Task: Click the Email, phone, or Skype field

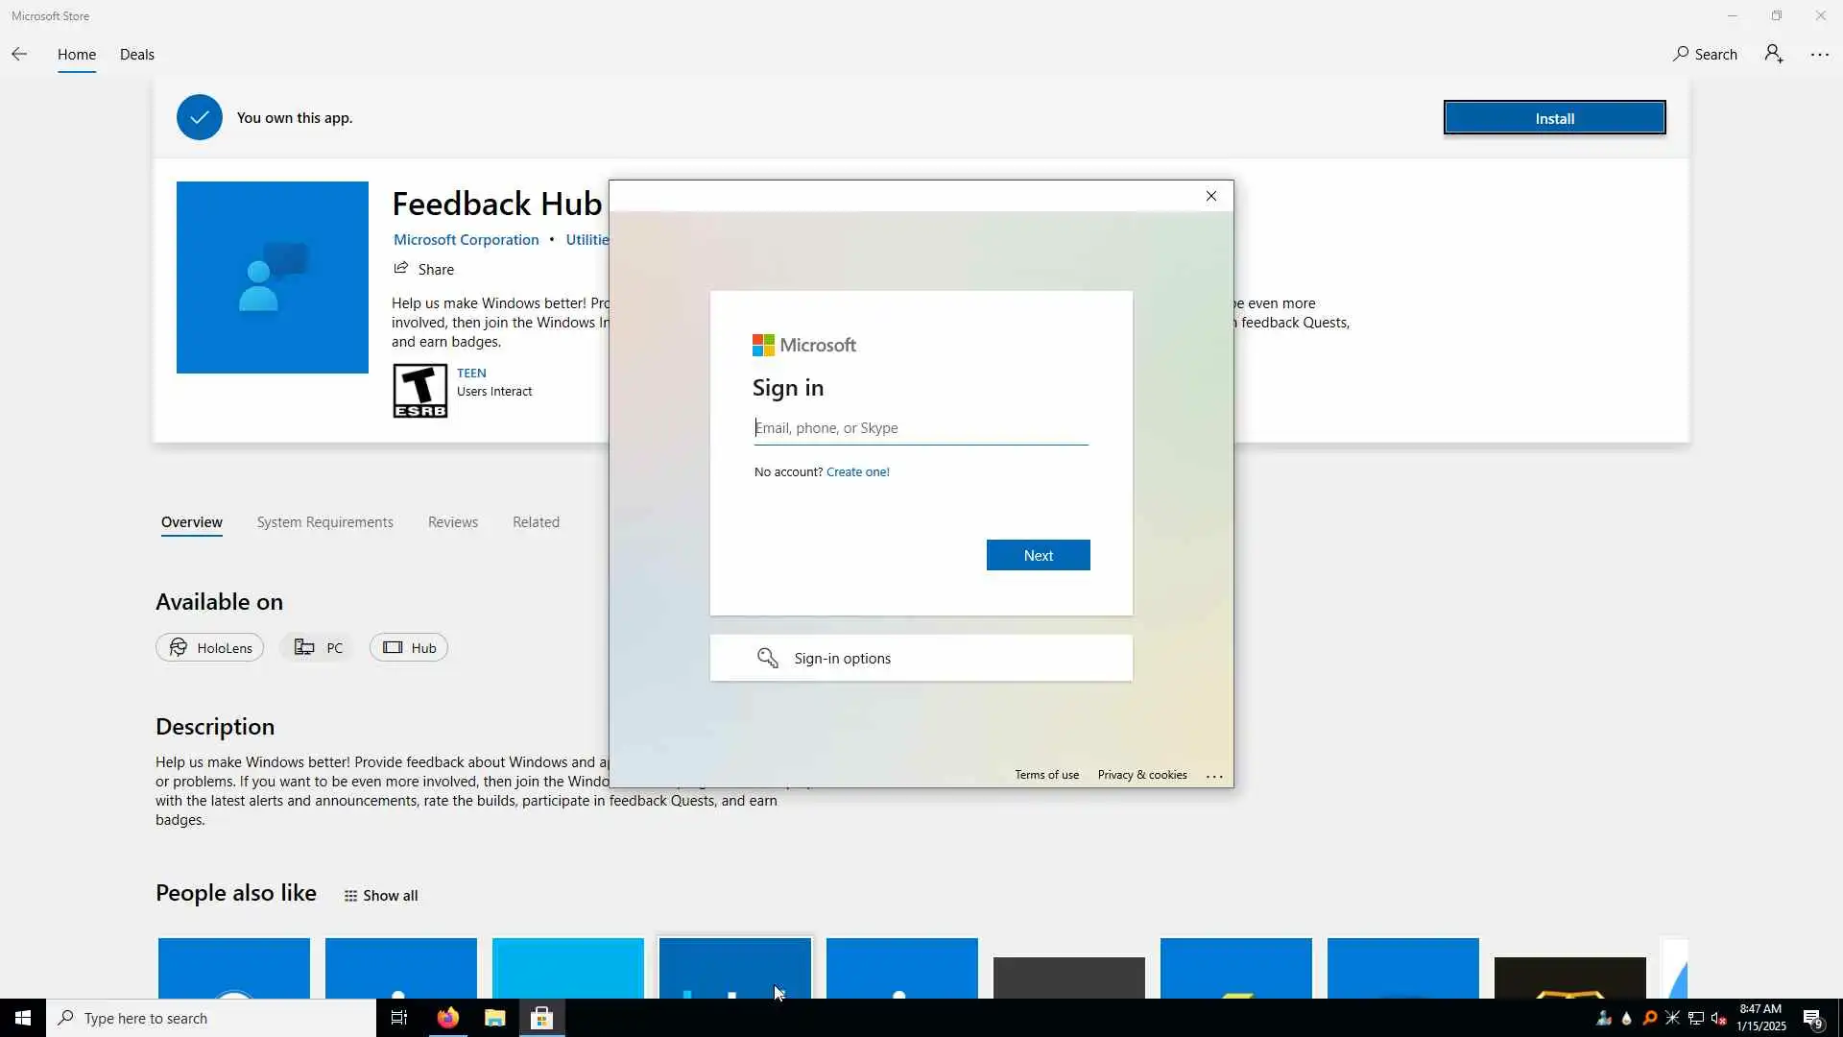Action: [x=920, y=428]
